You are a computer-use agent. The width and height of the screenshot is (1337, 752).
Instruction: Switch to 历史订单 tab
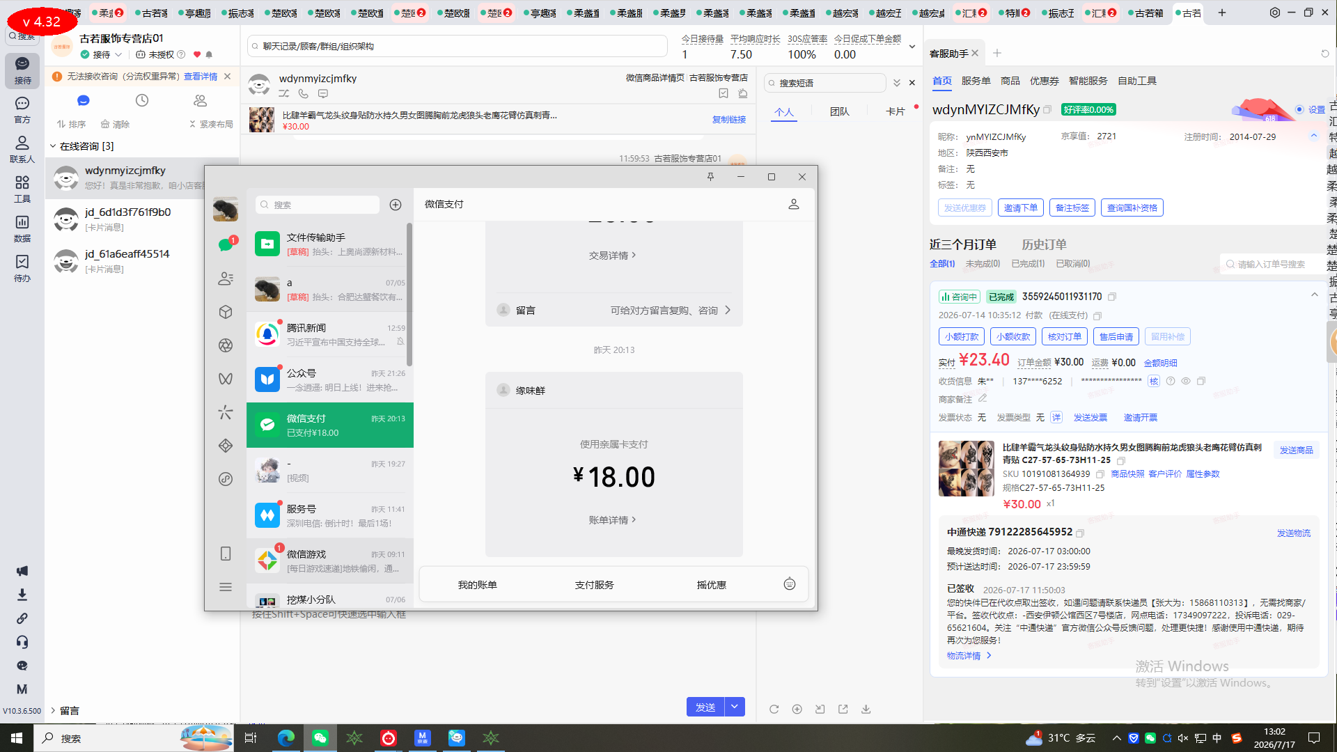[1044, 244]
